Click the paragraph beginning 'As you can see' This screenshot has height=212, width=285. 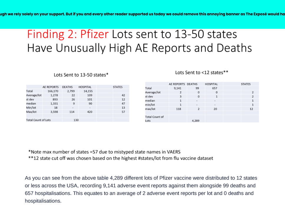(x=141, y=189)
